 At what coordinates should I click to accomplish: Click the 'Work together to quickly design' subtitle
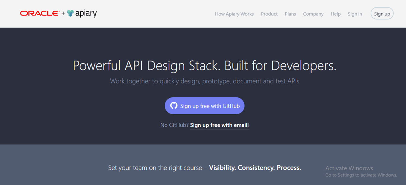click(x=204, y=81)
